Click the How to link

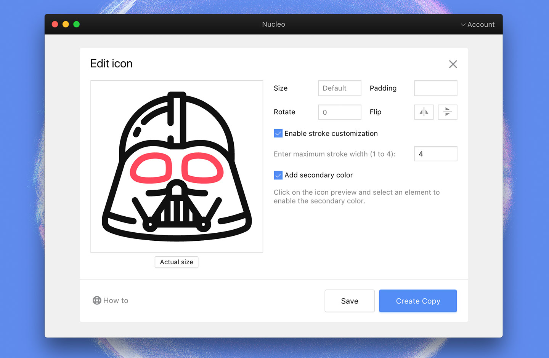pos(115,300)
